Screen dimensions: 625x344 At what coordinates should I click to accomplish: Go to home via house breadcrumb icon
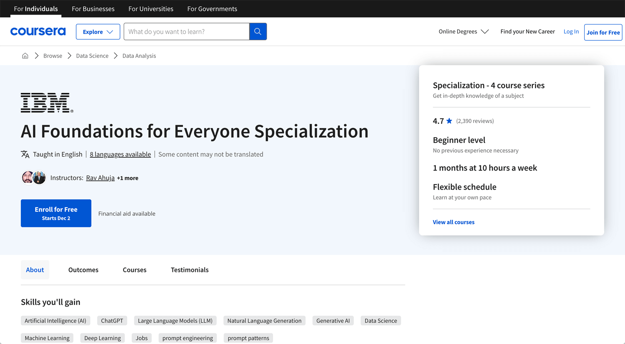coord(25,55)
